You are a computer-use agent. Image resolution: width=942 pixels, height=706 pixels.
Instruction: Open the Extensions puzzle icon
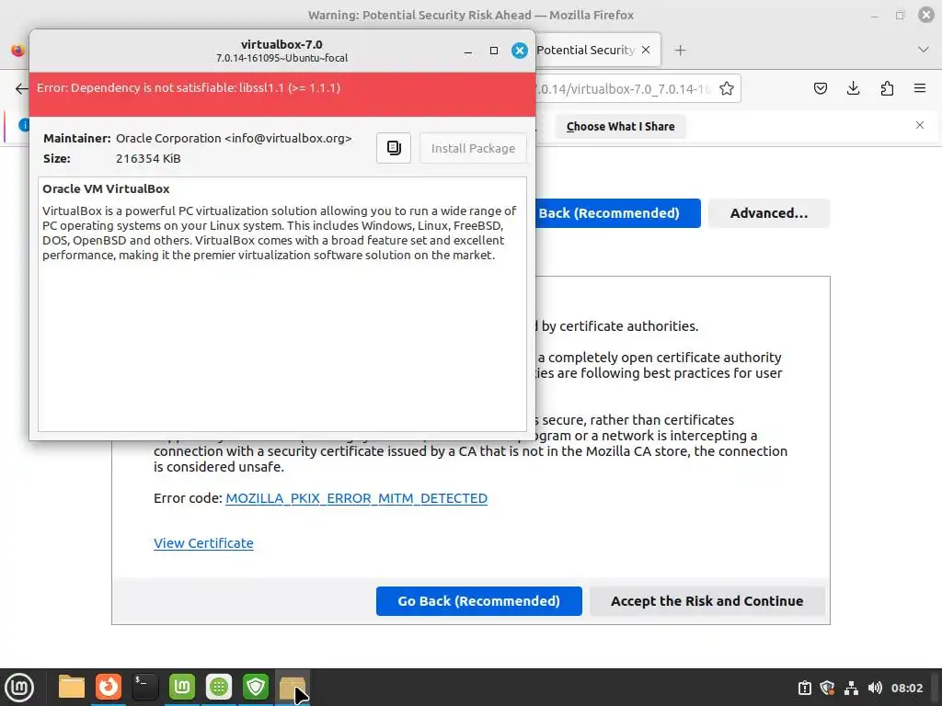tap(887, 89)
